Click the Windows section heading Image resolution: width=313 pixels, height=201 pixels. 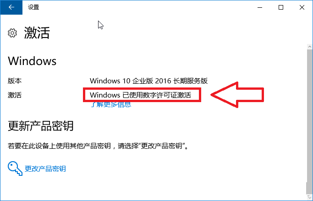point(32,61)
